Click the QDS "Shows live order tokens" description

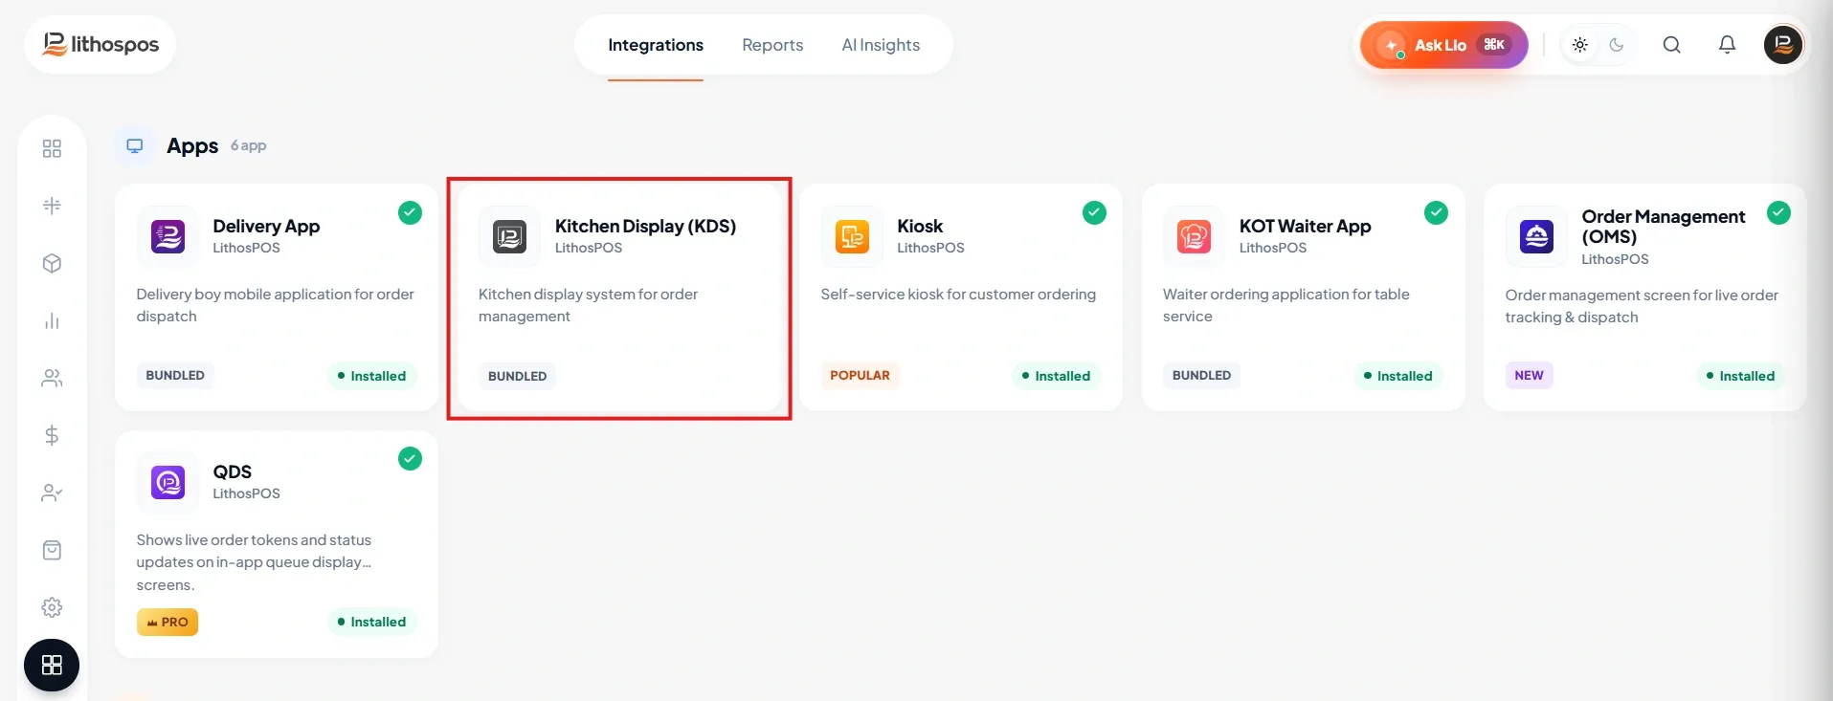pyautogui.click(x=254, y=562)
